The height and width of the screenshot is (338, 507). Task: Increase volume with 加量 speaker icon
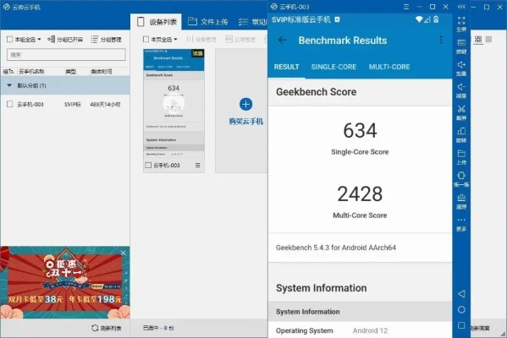(461, 64)
